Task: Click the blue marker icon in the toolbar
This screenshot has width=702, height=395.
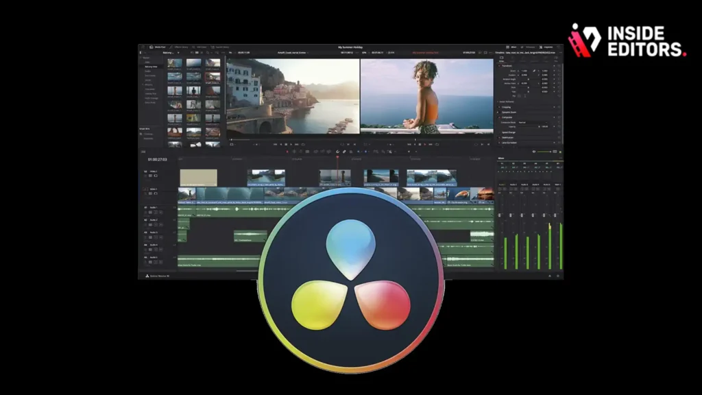Action: (365, 152)
